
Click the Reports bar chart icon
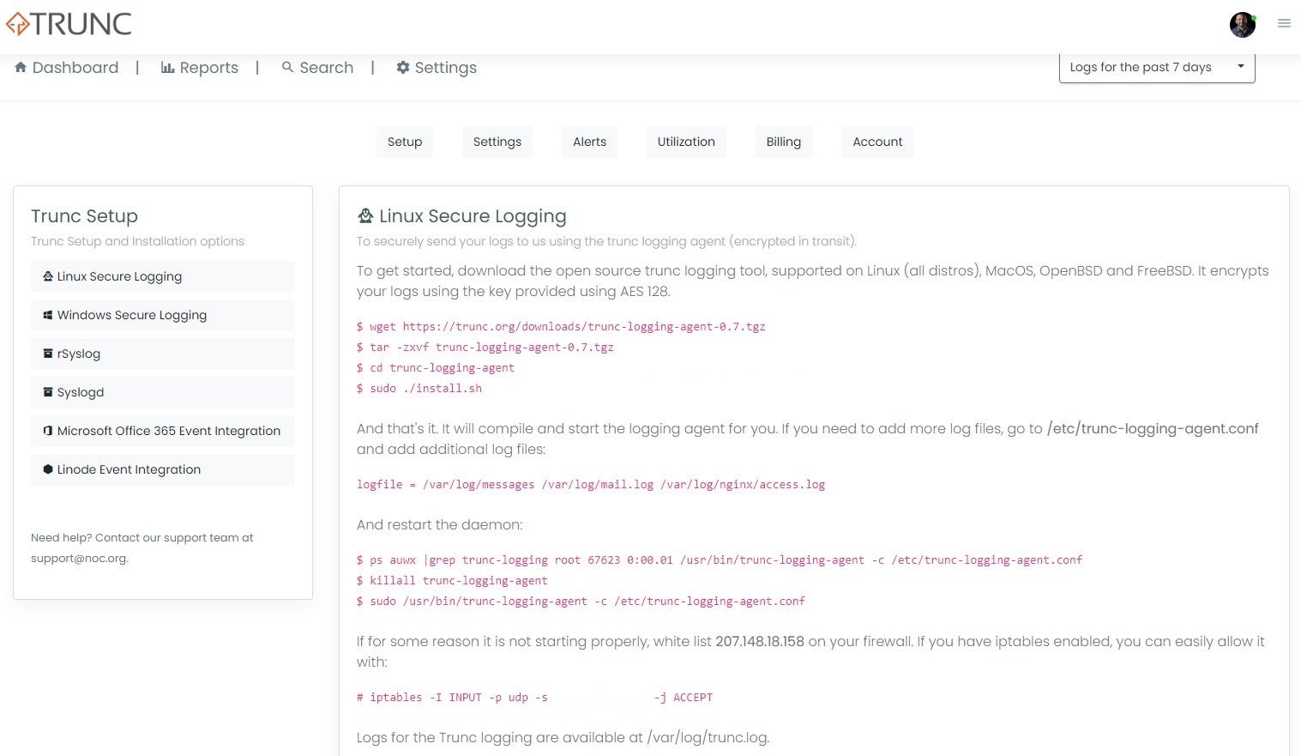[x=168, y=67]
